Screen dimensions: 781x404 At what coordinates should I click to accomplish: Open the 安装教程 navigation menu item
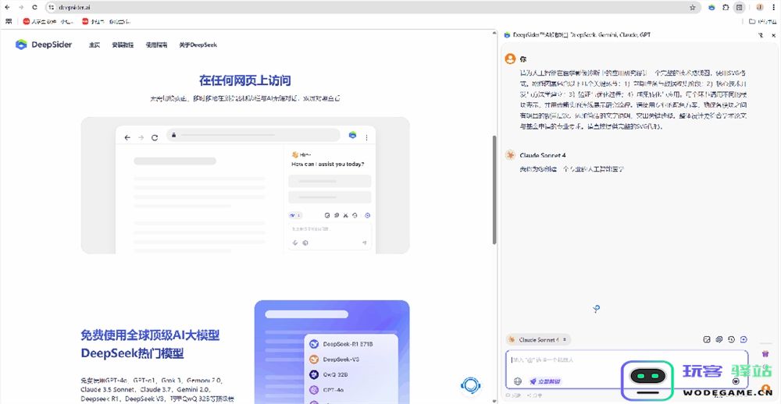pyautogui.click(x=123, y=45)
